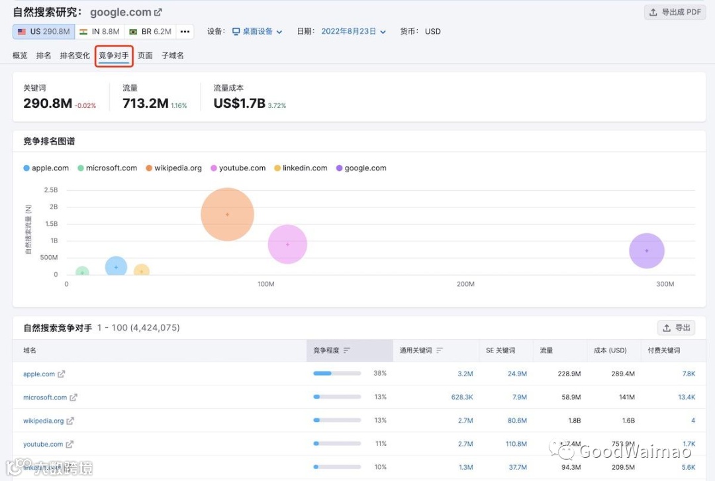Screen dimensions: 715x481
Task: Open more country databases ellipsis
Action: 185,32
